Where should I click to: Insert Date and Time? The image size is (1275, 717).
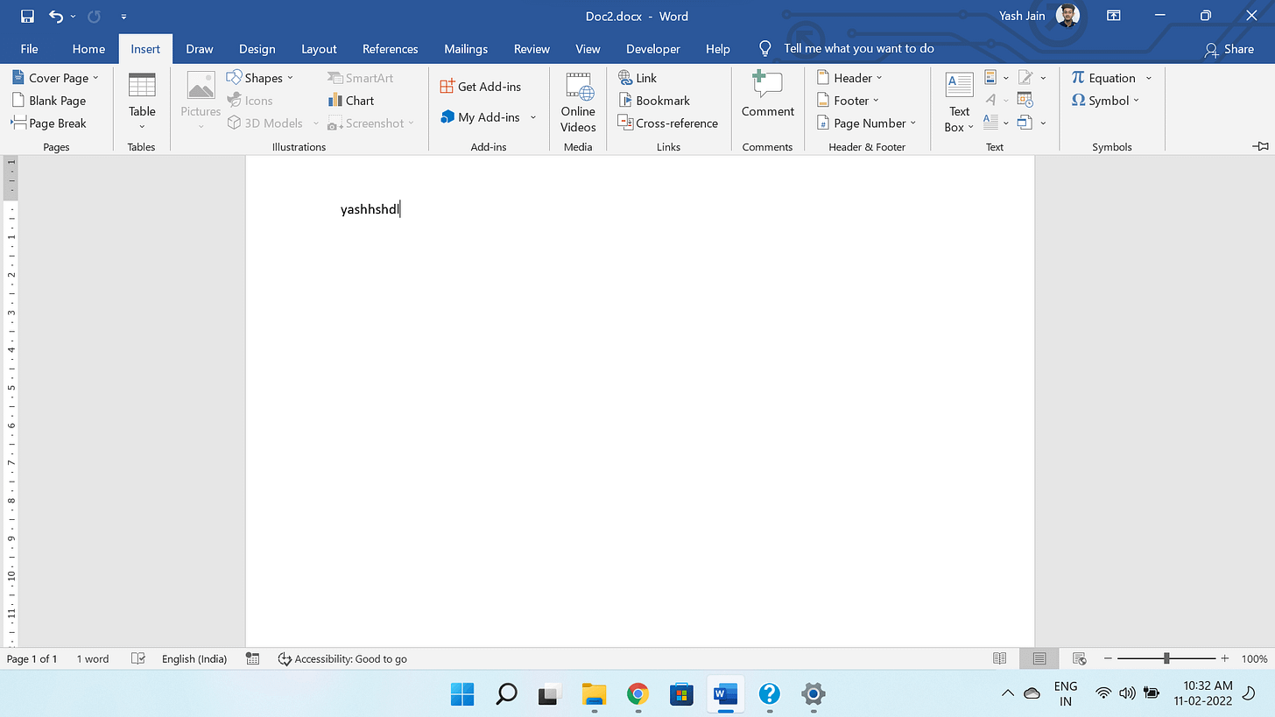click(1025, 99)
